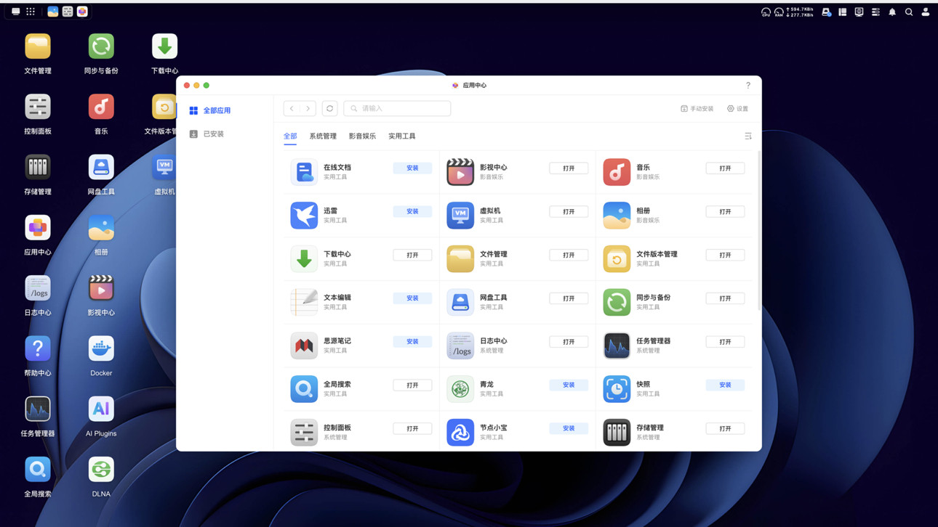The image size is (938, 527).
Task: Click the 节点小宝 app icon in the list
Action: coord(460,433)
